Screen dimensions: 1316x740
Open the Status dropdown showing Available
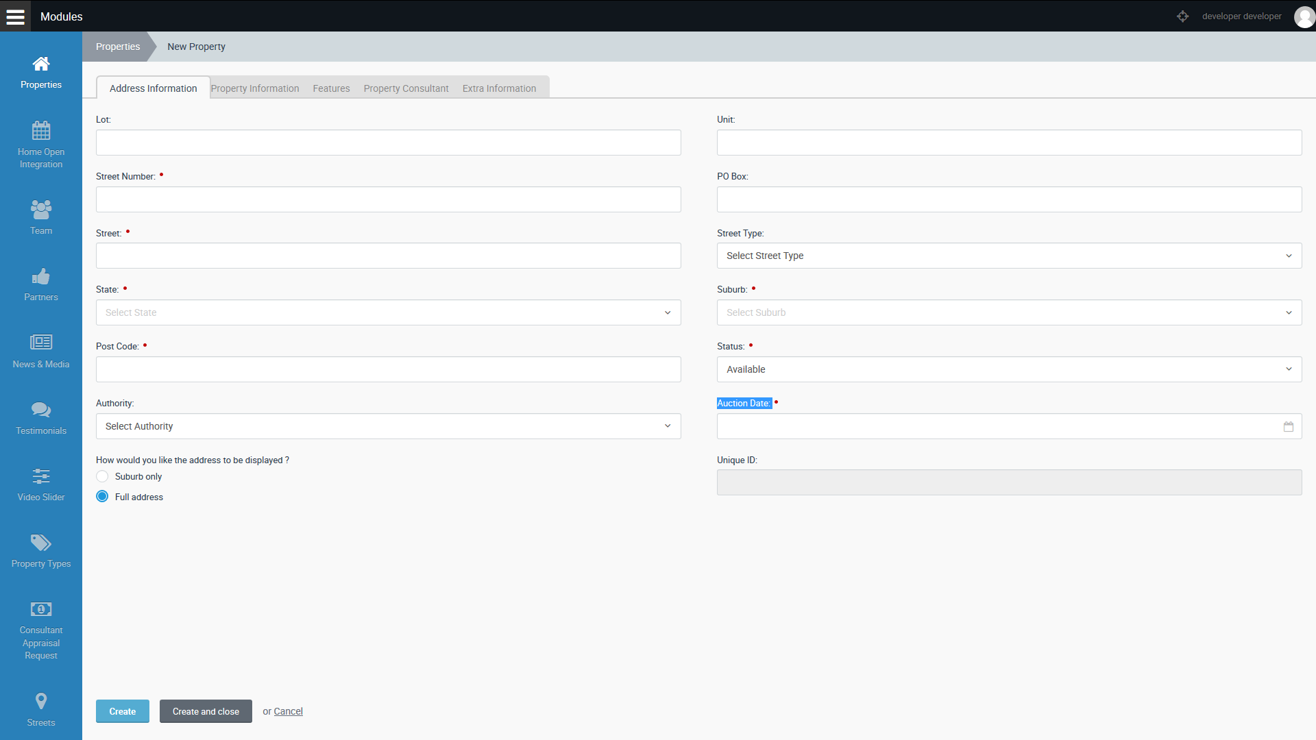(1009, 369)
